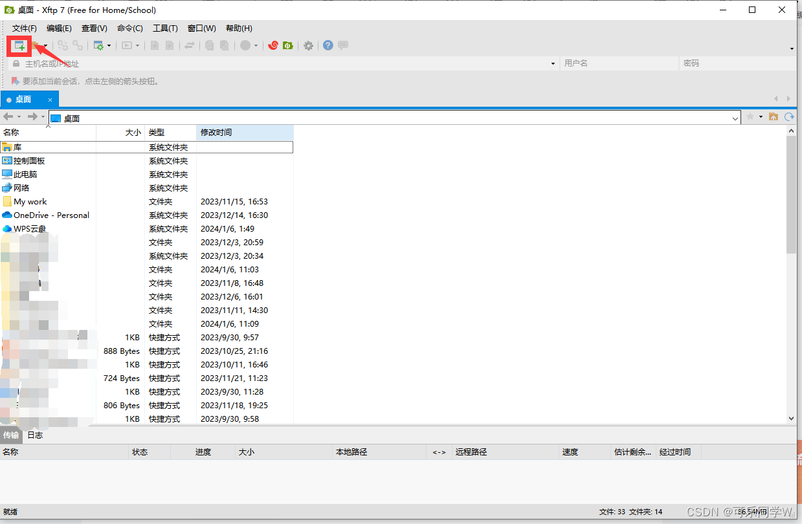The image size is (802, 524).
Task: Click the gray circle globe toolbar icon
Action: pos(245,45)
